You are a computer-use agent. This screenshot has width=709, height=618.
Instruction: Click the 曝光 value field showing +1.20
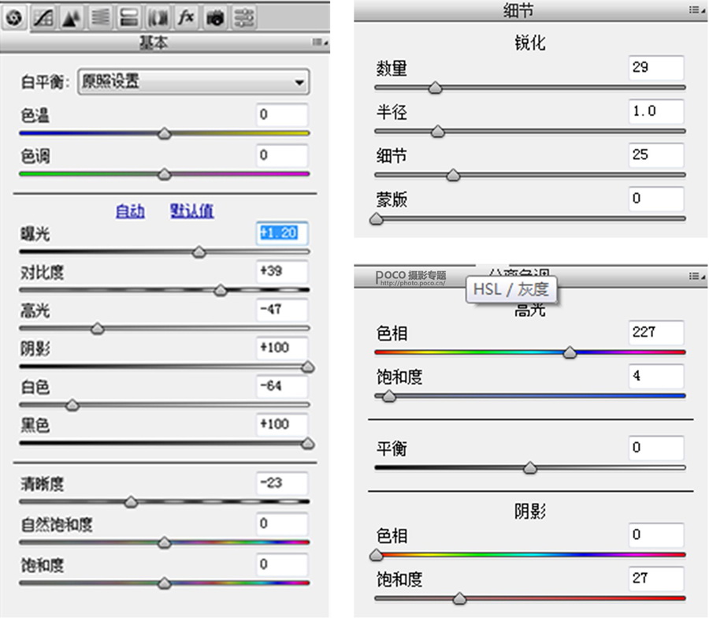coord(282,233)
